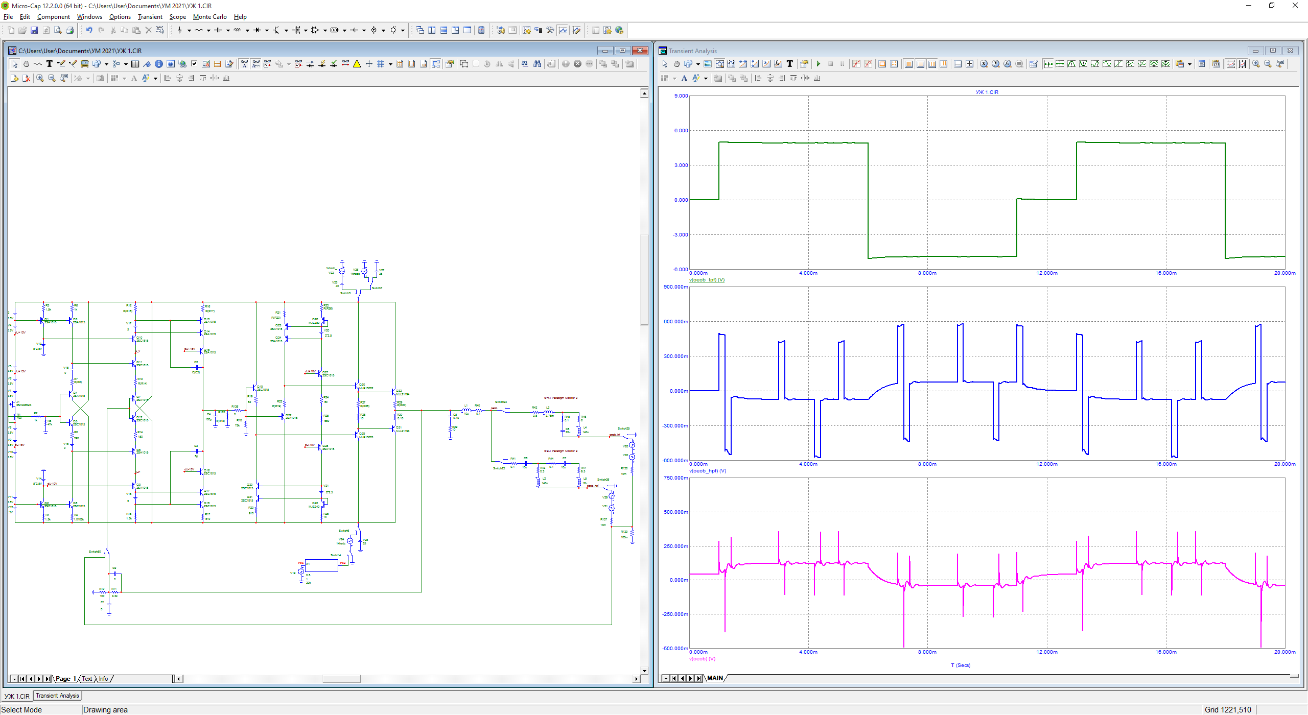Place a diode component

point(257,30)
